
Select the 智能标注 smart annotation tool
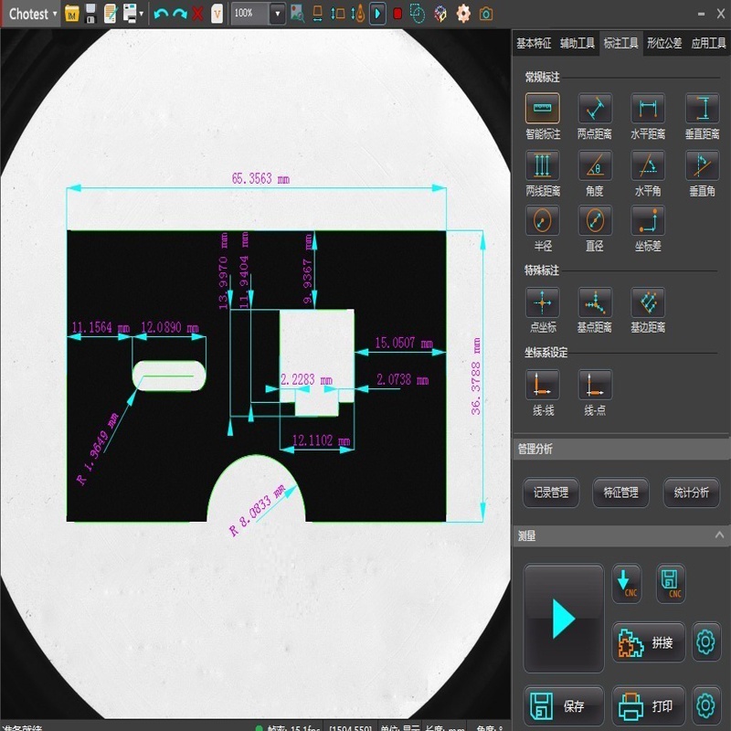pos(542,110)
